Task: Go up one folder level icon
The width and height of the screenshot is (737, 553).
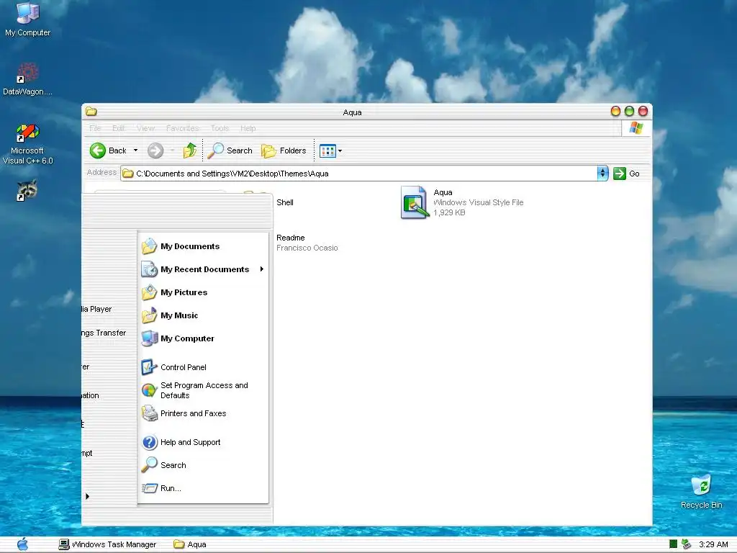Action: pos(190,150)
